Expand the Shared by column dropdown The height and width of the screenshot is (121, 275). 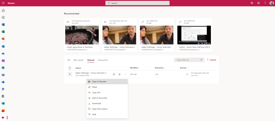[x=165, y=68]
